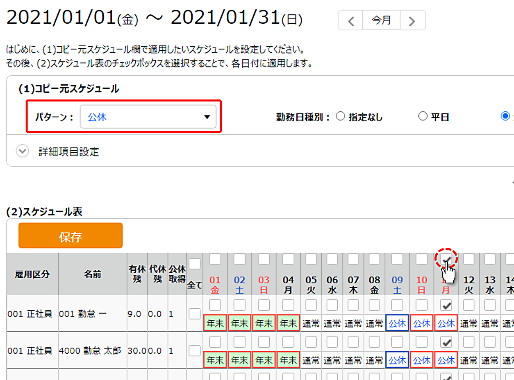This screenshot has width=514, height=380.
Task: Expand the 詳細項目設定 chevron icon
Action: (22, 152)
